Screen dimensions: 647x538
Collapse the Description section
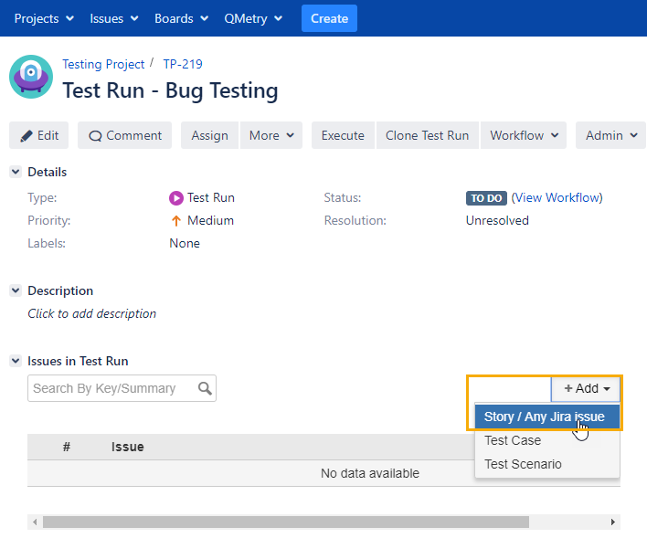(16, 290)
